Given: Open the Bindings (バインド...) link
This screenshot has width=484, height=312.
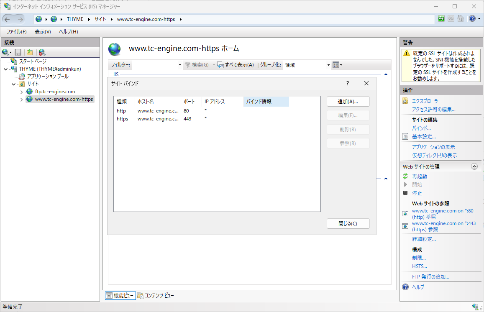Looking at the screenshot, I should (421, 128).
